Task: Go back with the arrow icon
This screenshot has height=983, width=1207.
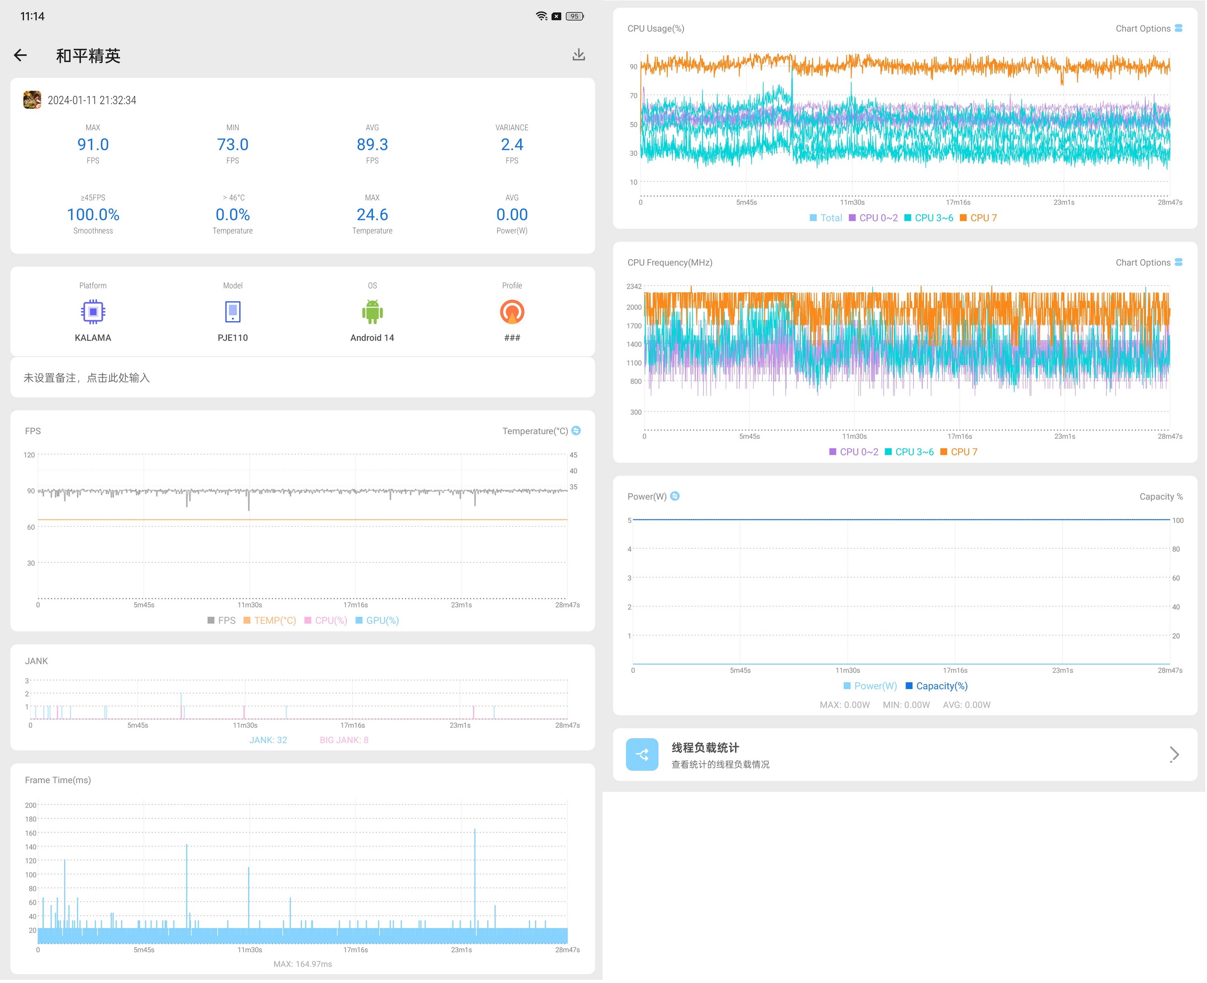Action: (20, 55)
